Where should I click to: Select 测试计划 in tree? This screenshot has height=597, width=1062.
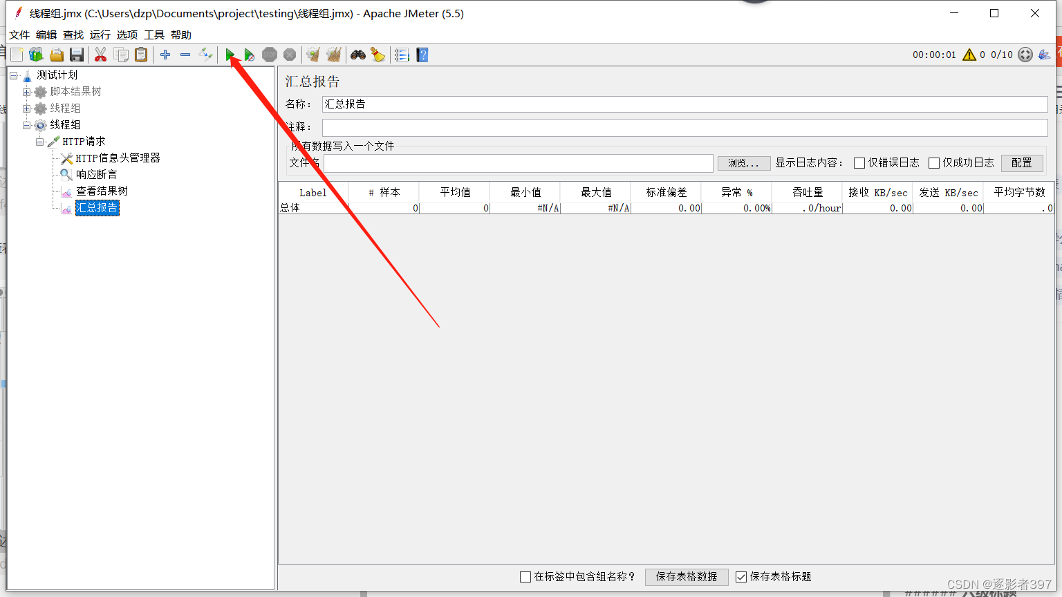point(57,75)
